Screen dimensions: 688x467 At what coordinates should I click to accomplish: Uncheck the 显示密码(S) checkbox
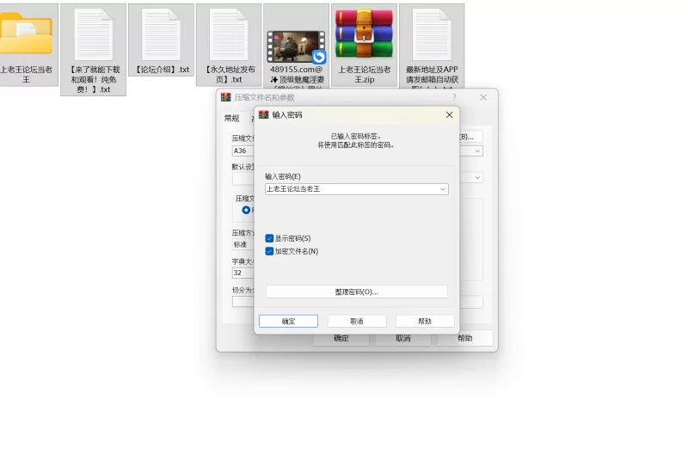[269, 238]
